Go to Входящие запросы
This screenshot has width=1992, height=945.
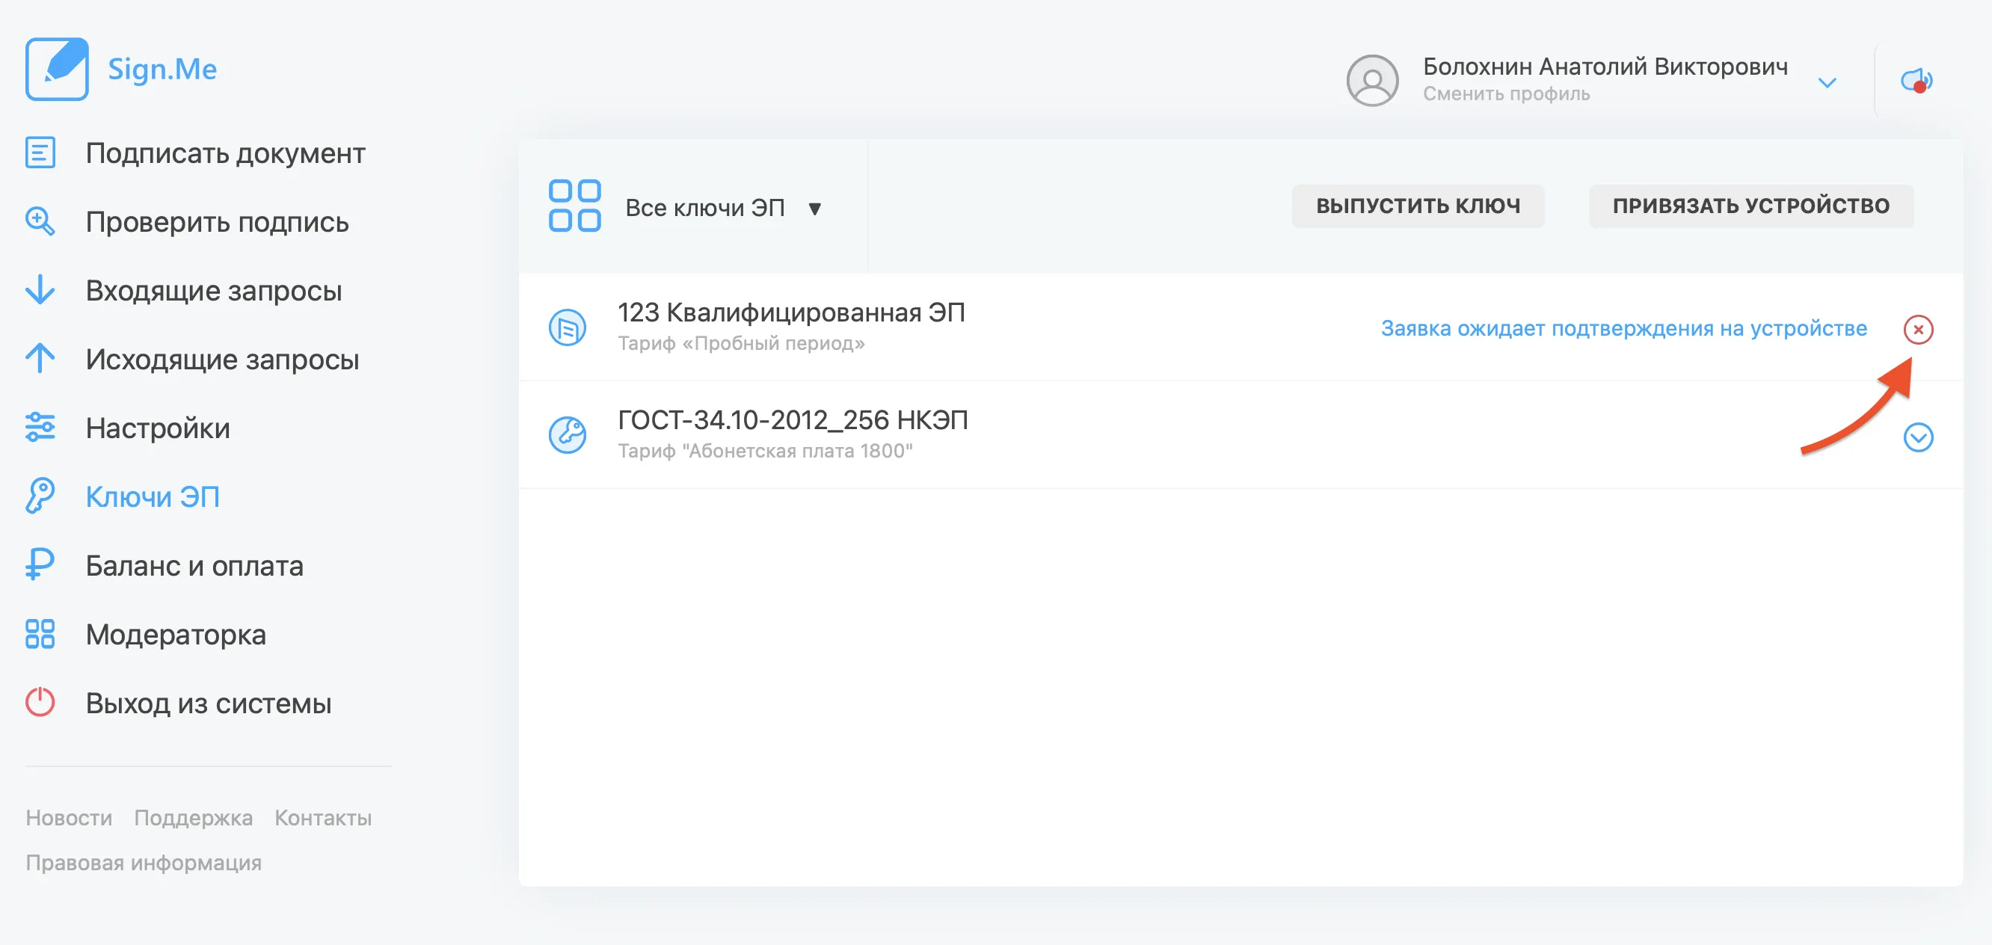coord(213,291)
